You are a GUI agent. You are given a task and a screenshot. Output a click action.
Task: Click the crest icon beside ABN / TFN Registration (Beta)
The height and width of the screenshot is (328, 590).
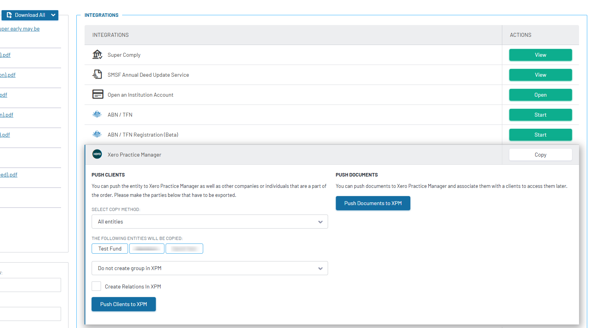[97, 134]
